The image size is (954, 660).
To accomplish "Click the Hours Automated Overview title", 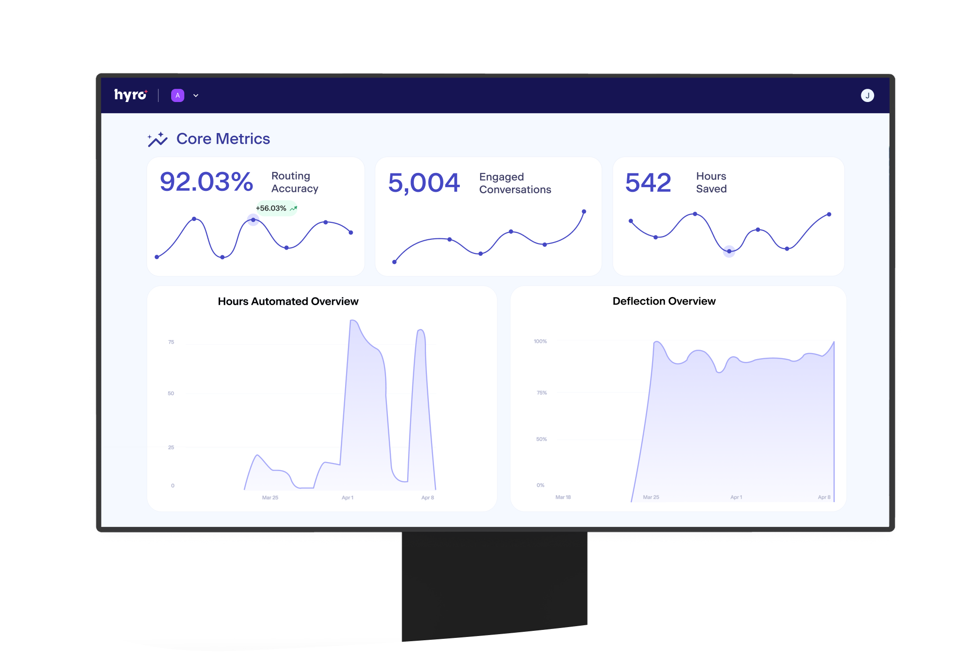I will click(288, 301).
